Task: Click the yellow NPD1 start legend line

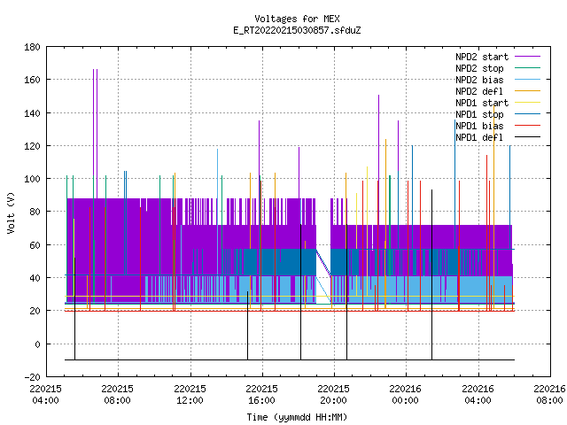Action: click(527, 103)
